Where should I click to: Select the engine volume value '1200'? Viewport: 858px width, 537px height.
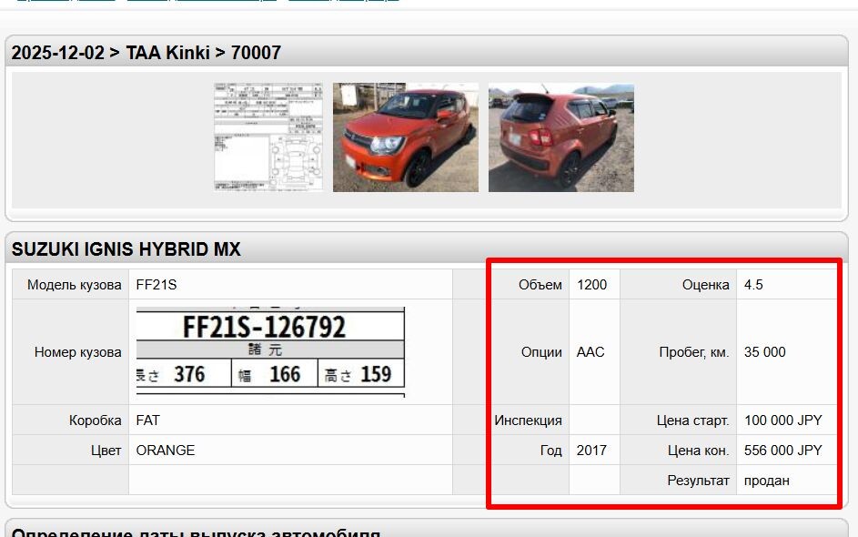[591, 285]
